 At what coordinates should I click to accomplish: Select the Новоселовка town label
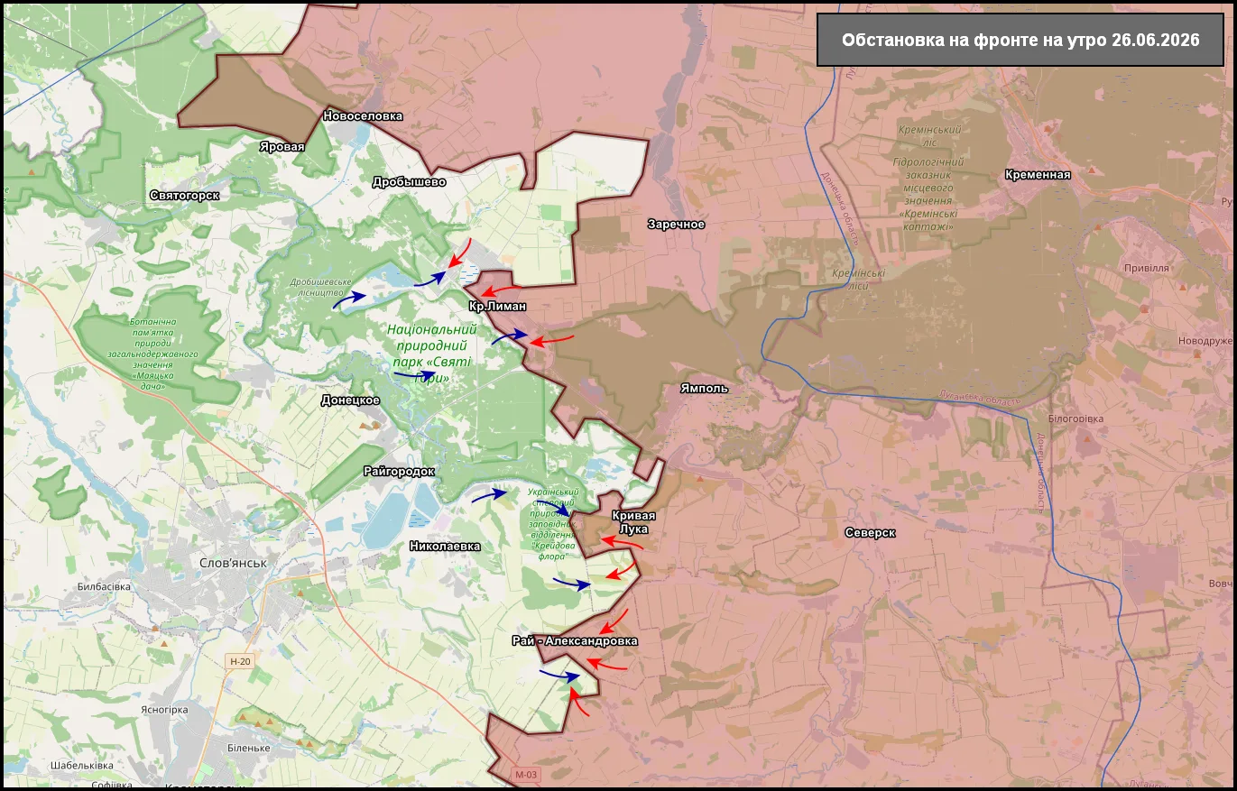[363, 116]
